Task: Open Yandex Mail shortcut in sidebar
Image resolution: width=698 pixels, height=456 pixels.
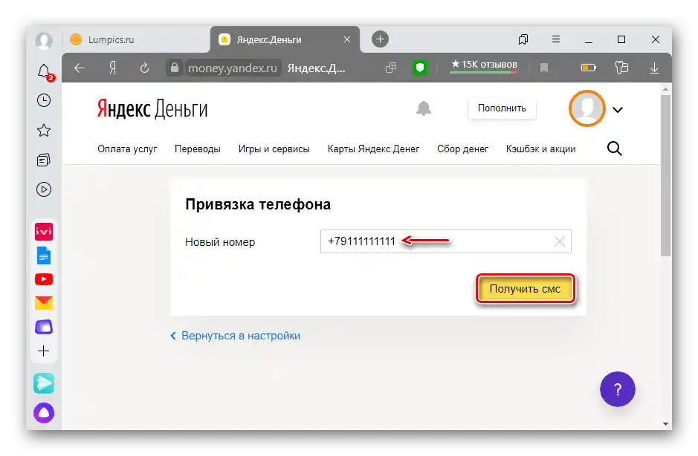Action: 44,303
